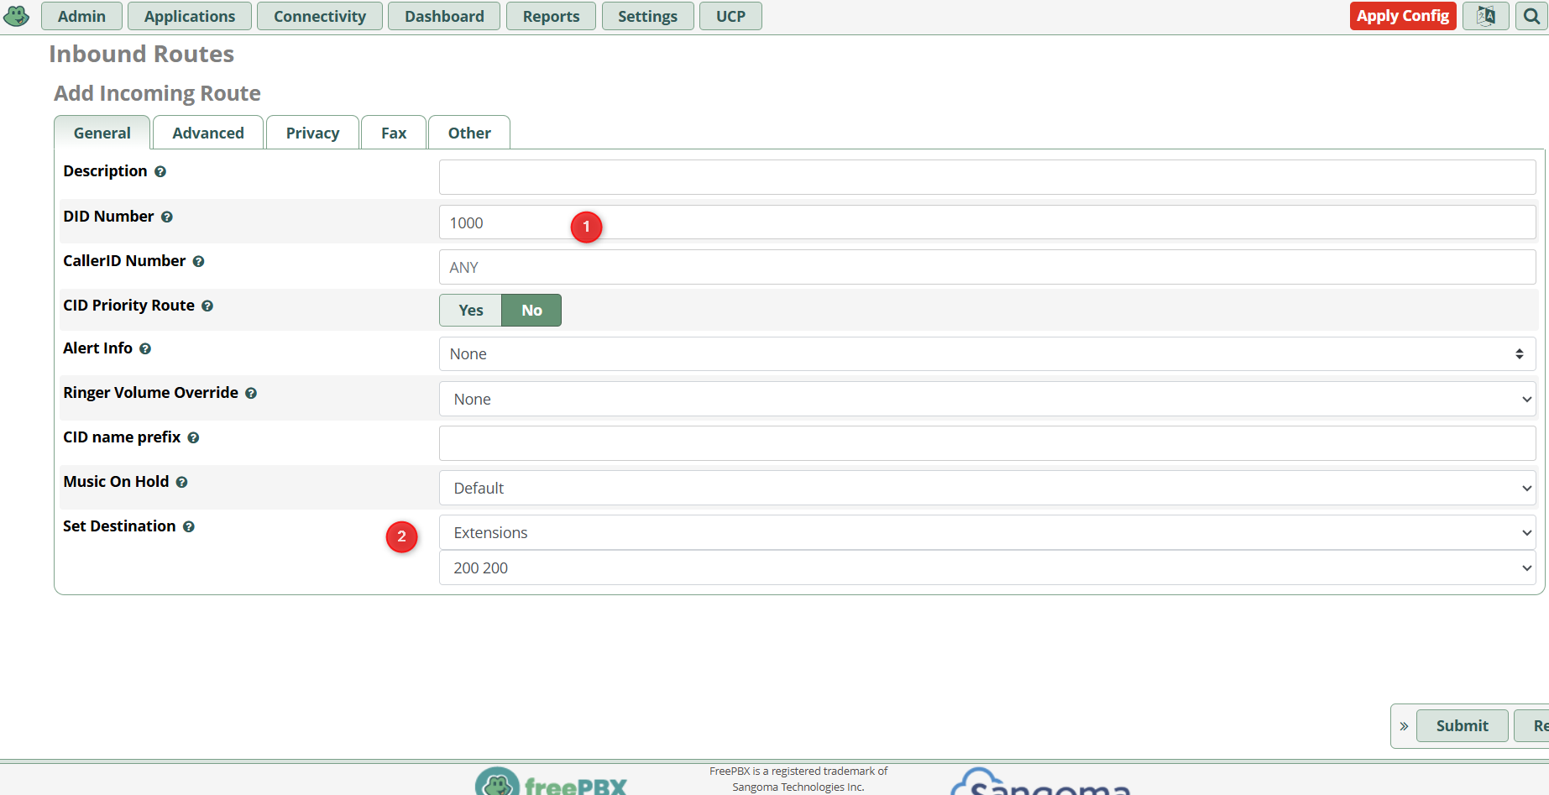Open Music On Hold help tooltip
Viewport: 1549px width, 795px height.
[181, 482]
